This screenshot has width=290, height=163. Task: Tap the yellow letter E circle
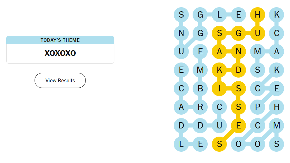coord(238,126)
